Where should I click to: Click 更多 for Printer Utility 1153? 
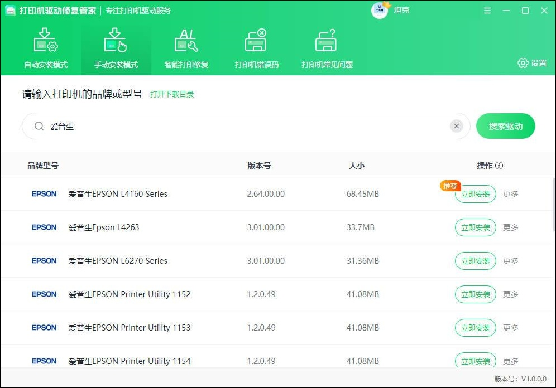(x=511, y=328)
